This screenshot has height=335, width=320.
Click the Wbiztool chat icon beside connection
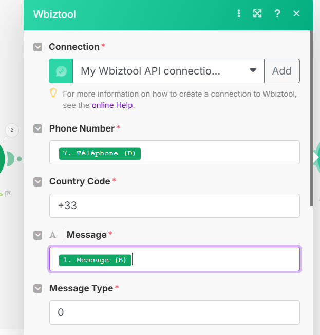click(61, 71)
